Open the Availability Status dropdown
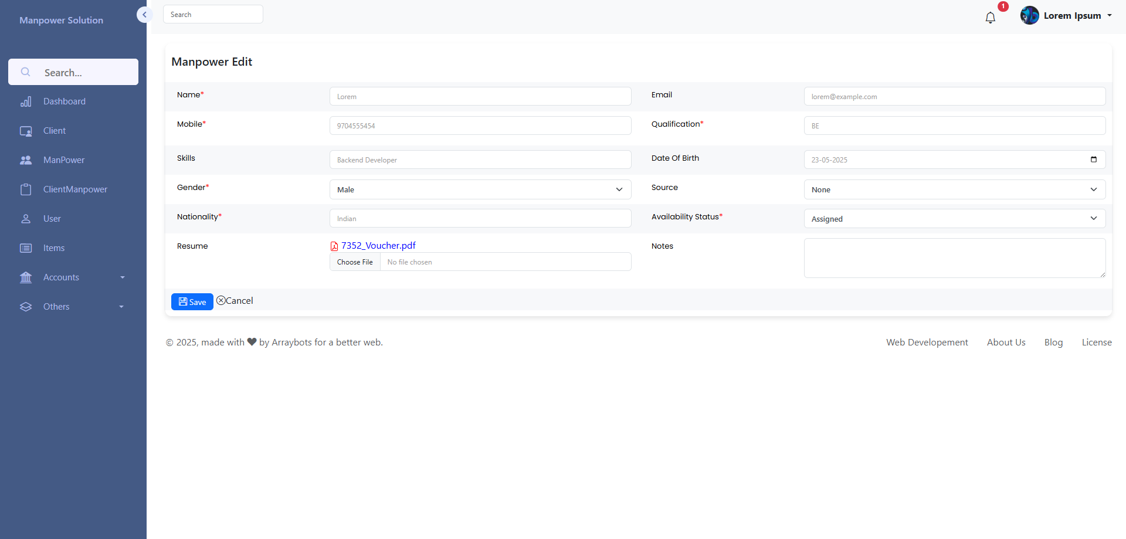1126x539 pixels. point(954,219)
